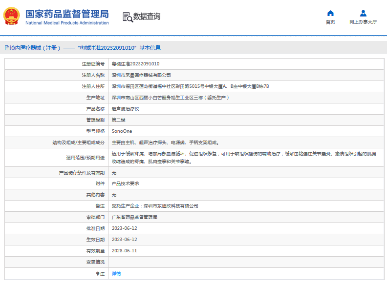The height and width of the screenshot is (284, 387).
Task: Click attachment 产品技术要求
Action: pos(126,183)
